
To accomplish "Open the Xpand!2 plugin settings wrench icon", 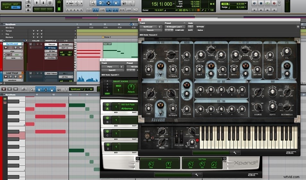I will (x=197, y=175).
